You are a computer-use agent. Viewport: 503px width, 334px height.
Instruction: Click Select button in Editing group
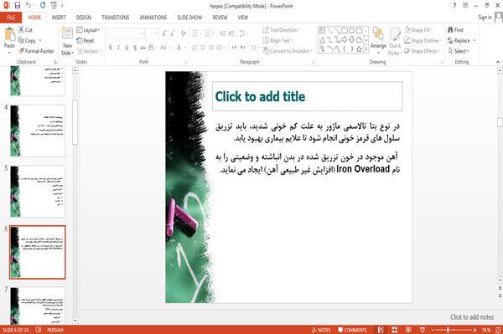click(x=459, y=51)
